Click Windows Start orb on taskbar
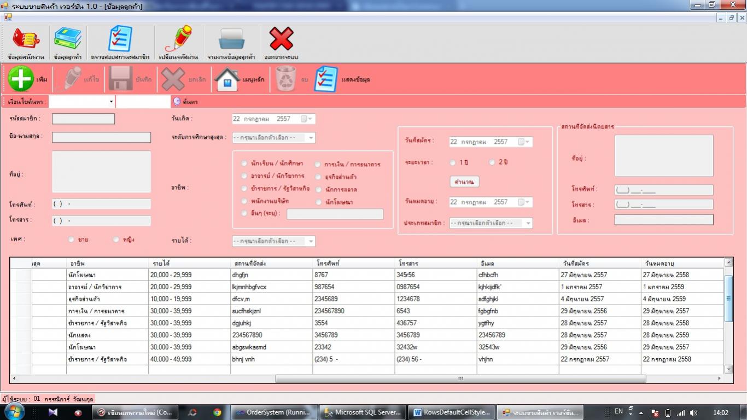This screenshot has height=420, width=747. [x=14, y=412]
